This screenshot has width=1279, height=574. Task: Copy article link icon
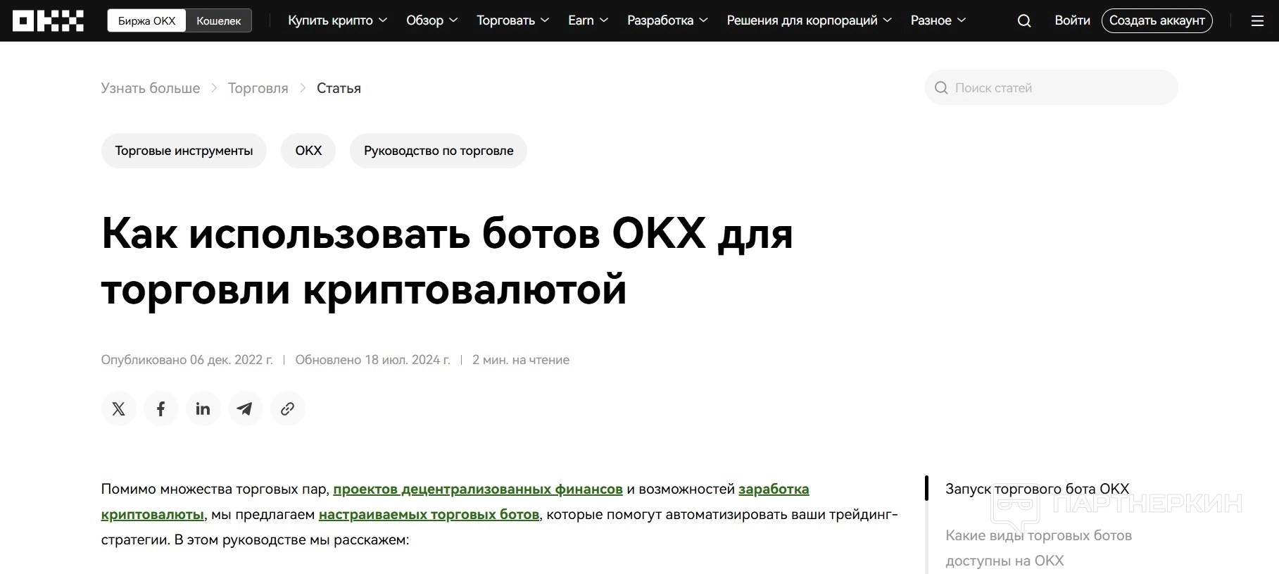click(x=288, y=408)
